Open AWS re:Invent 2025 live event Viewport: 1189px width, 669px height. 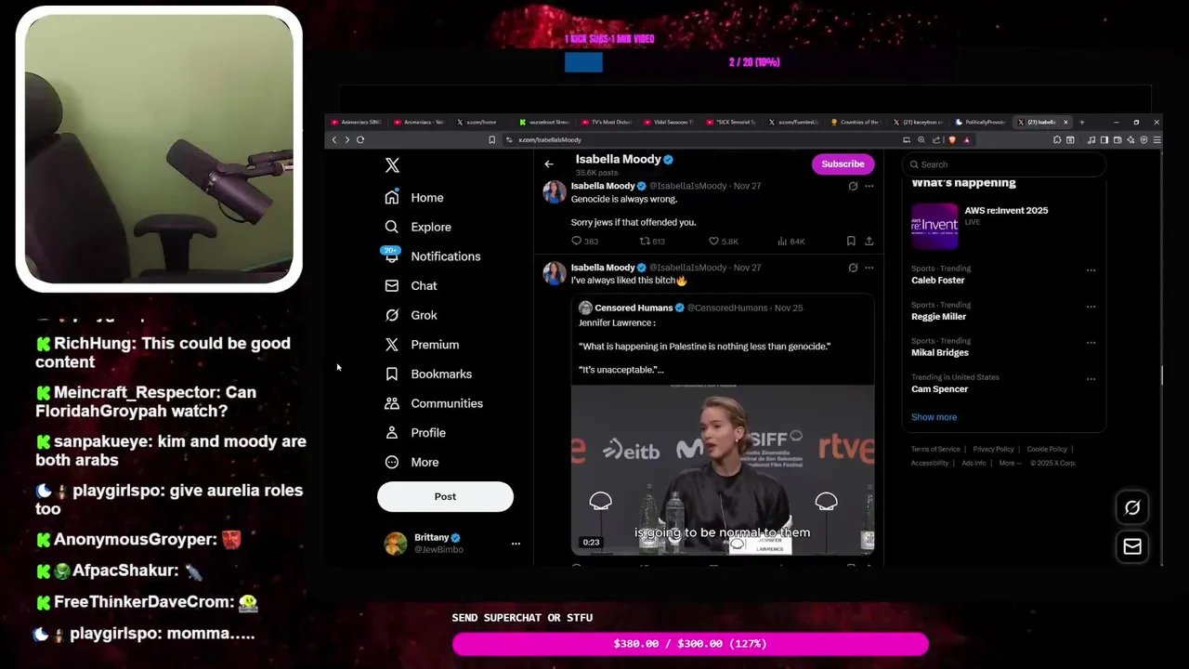click(x=1004, y=226)
